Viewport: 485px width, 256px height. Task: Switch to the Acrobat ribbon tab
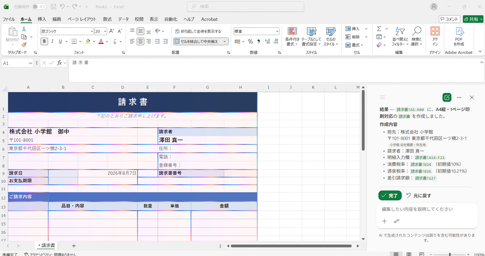tap(209, 19)
